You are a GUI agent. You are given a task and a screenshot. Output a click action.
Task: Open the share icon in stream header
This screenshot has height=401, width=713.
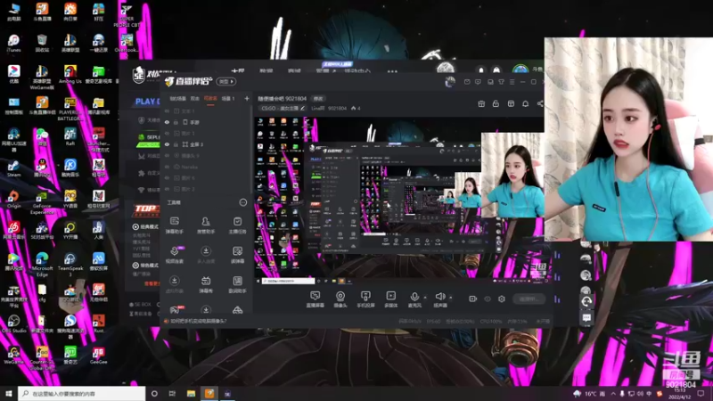point(540,103)
